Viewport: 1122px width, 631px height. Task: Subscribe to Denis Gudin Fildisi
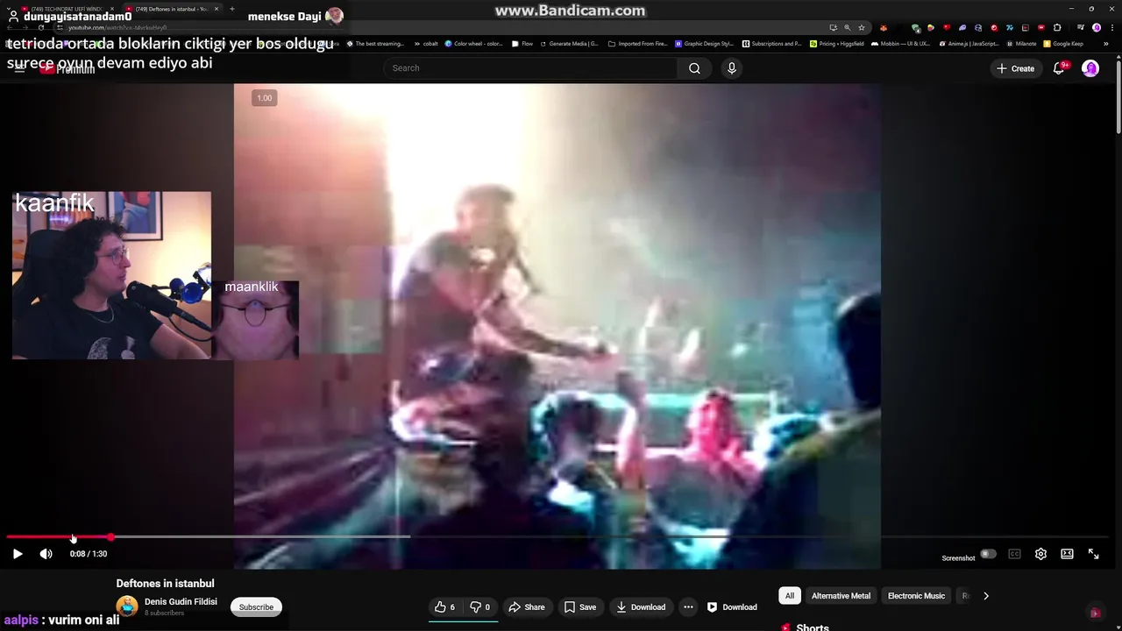pos(256,606)
